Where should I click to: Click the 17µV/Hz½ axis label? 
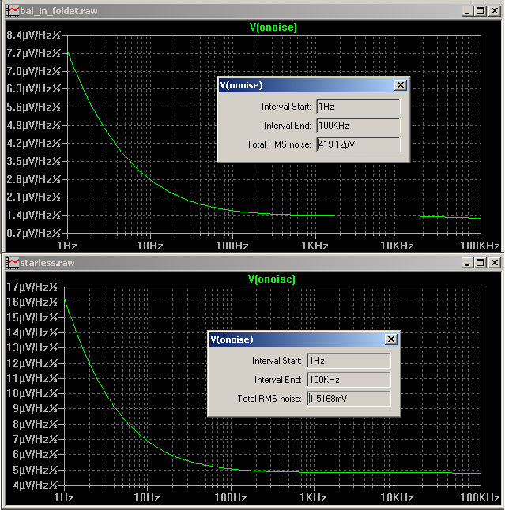coord(32,287)
